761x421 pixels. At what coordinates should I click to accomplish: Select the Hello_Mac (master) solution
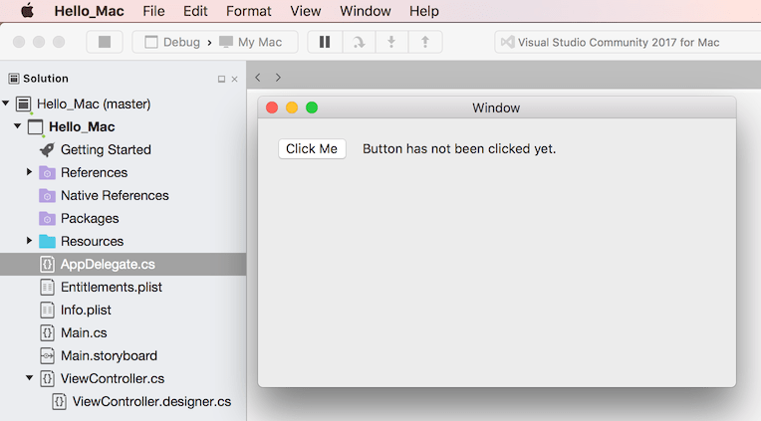click(94, 104)
